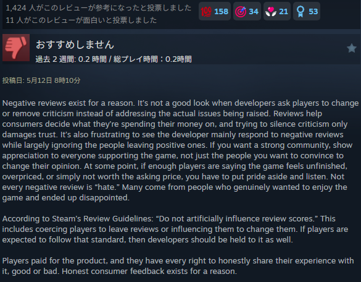
Task: Click the playtime text 総プレイ時間：0.2時間
Action: (x=152, y=59)
